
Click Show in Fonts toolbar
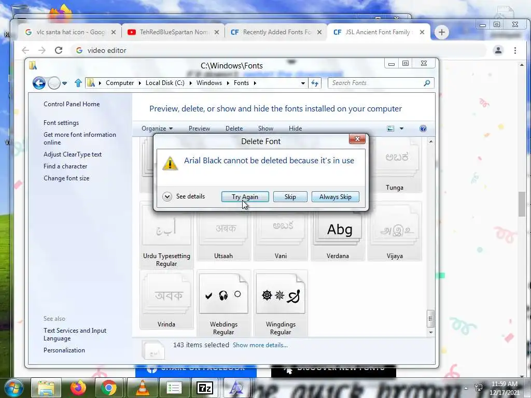pyautogui.click(x=265, y=129)
